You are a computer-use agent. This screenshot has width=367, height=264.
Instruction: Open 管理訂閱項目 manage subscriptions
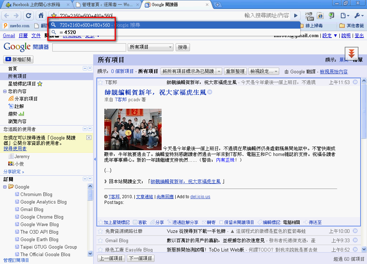tap(16, 260)
